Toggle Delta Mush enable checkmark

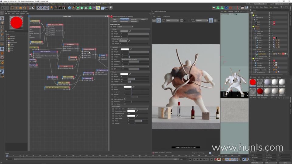pos(272,52)
